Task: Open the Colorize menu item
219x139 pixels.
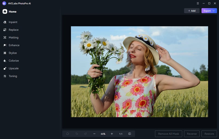Action: point(14,61)
